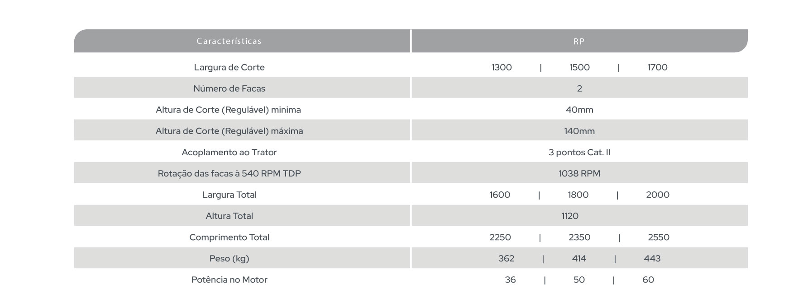This screenshot has height=302, width=808.
Task: Click the 40mm minimum cut height value
Action: point(579,110)
